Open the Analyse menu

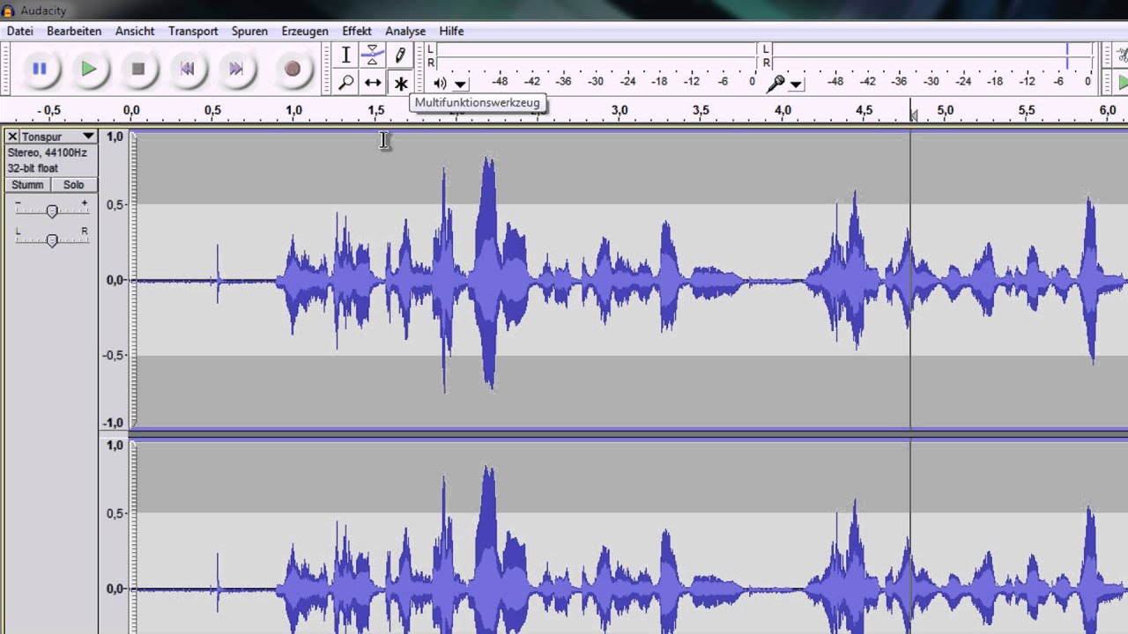click(405, 31)
